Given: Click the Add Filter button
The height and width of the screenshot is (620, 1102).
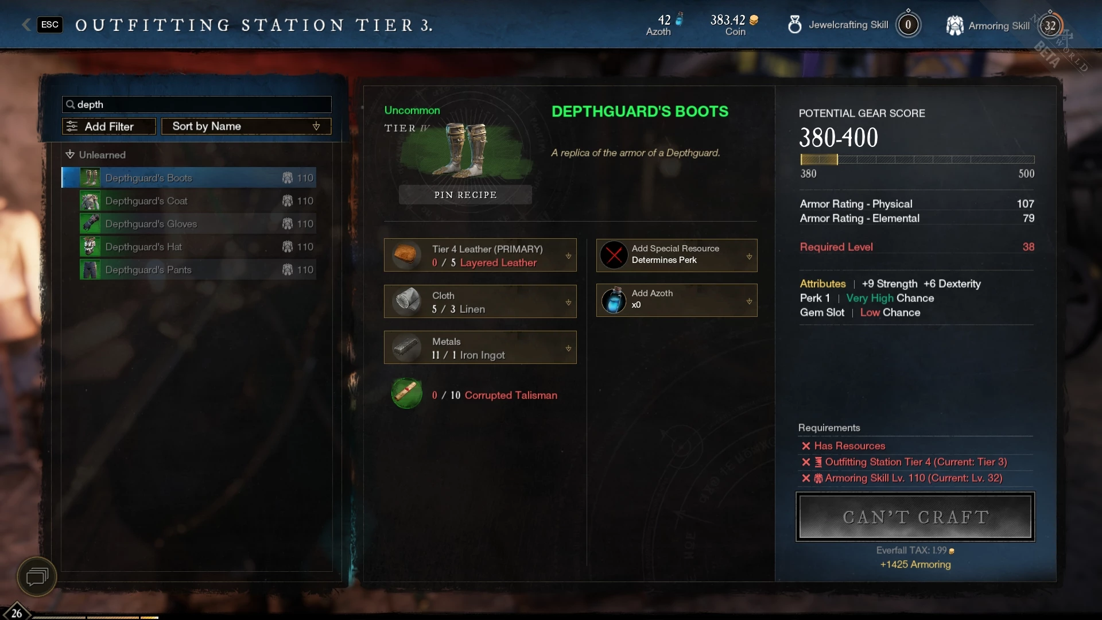Looking at the screenshot, I should point(109,126).
